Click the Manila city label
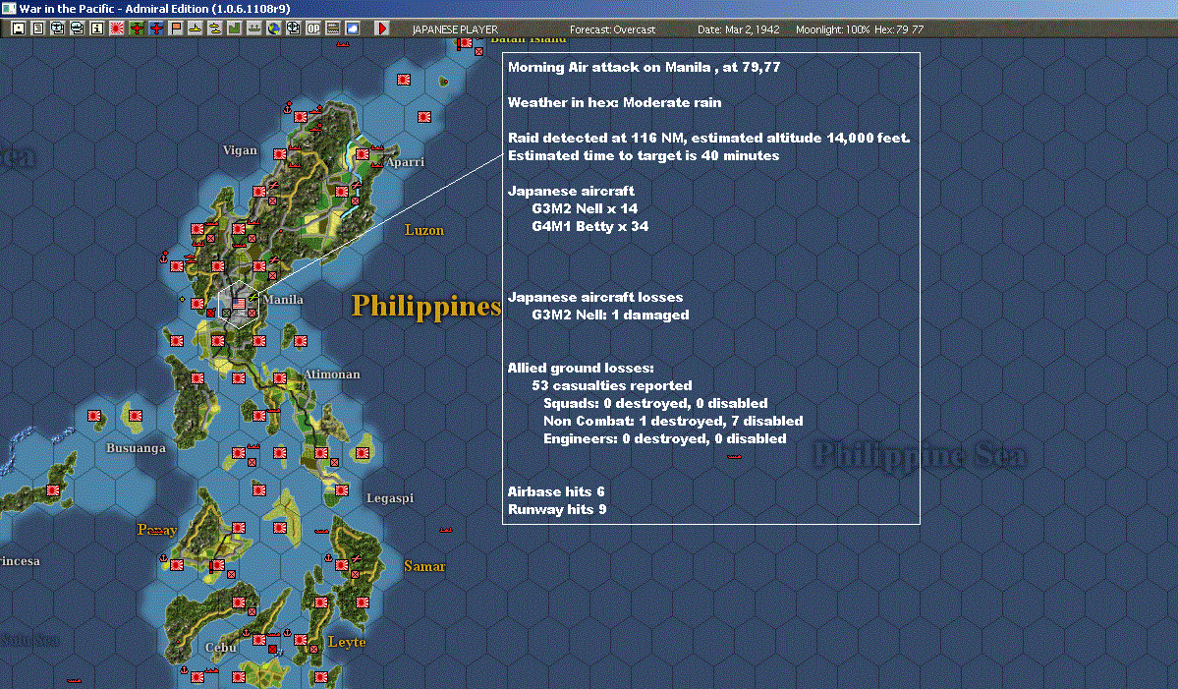 283,299
